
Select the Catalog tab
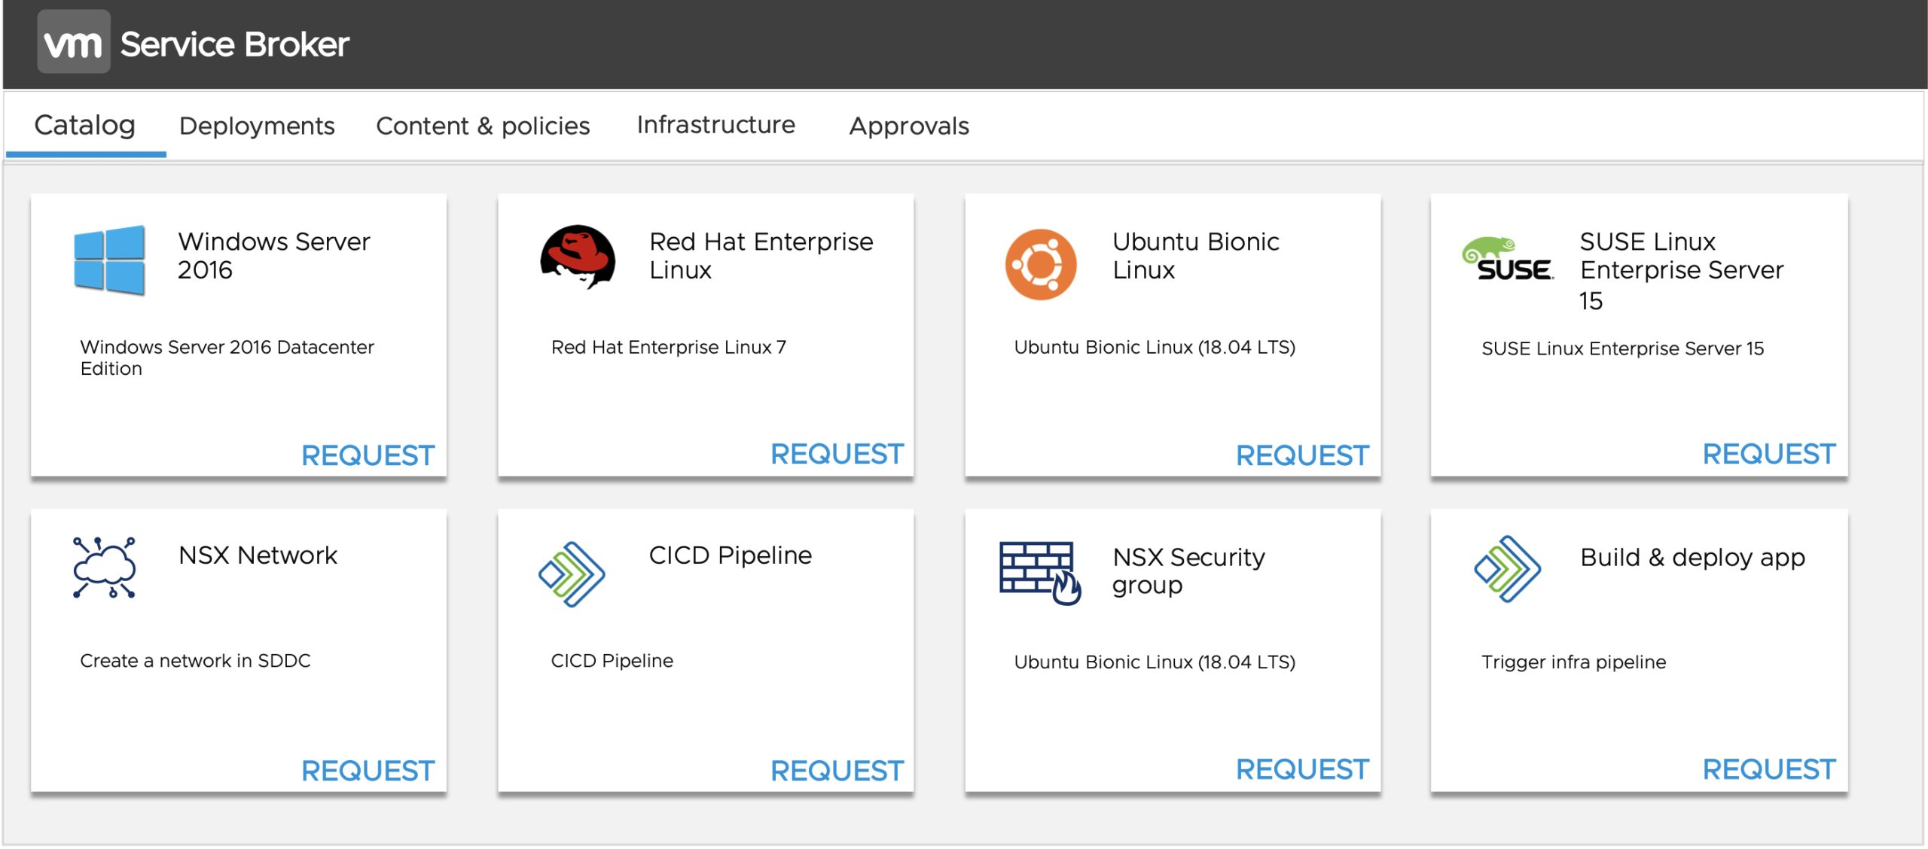(x=84, y=125)
